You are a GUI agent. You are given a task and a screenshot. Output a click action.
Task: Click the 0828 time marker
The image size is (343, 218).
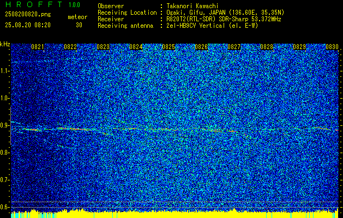click(x=267, y=47)
